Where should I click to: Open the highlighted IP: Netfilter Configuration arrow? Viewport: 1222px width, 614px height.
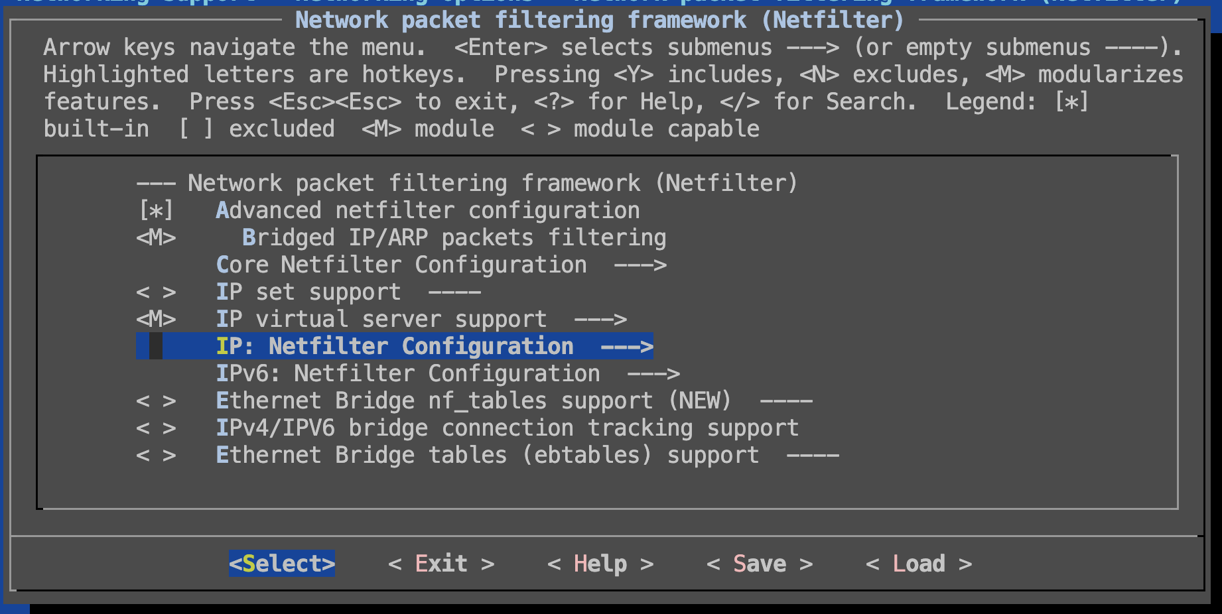point(626,347)
